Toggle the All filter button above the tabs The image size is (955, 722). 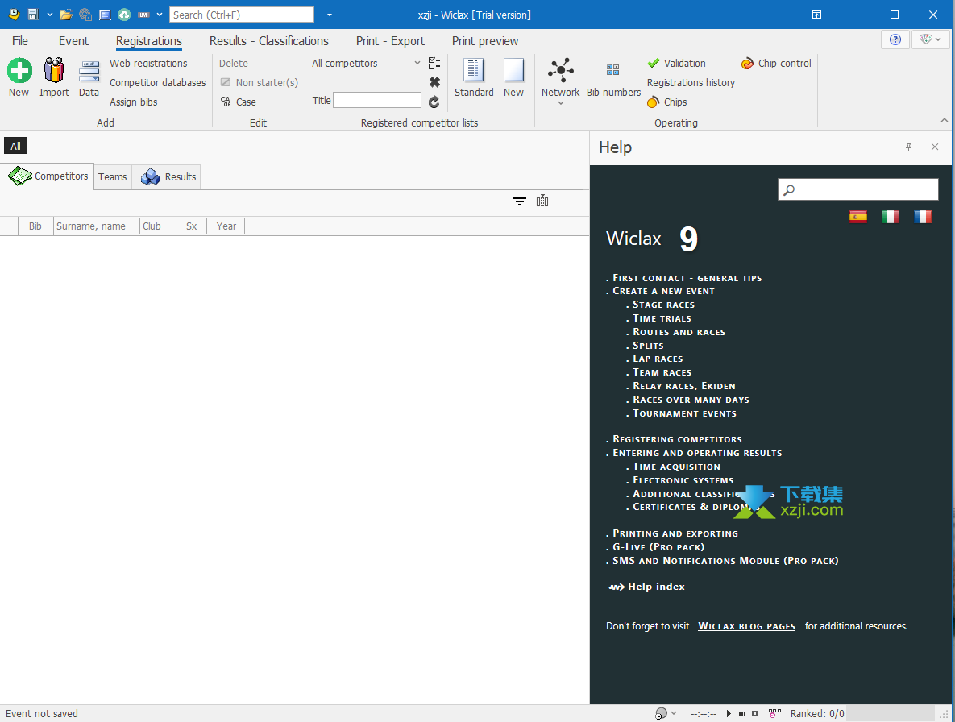[16, 146]
